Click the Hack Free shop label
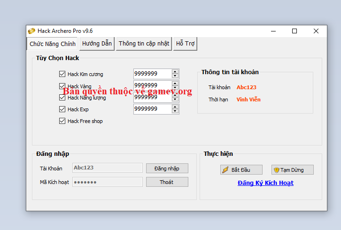 click(x=85, y=121)
